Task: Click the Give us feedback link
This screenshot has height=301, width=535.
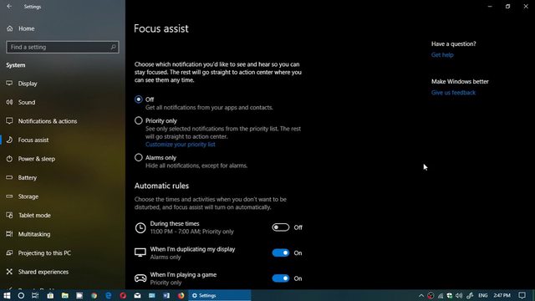Action: (x=453, y=93)
